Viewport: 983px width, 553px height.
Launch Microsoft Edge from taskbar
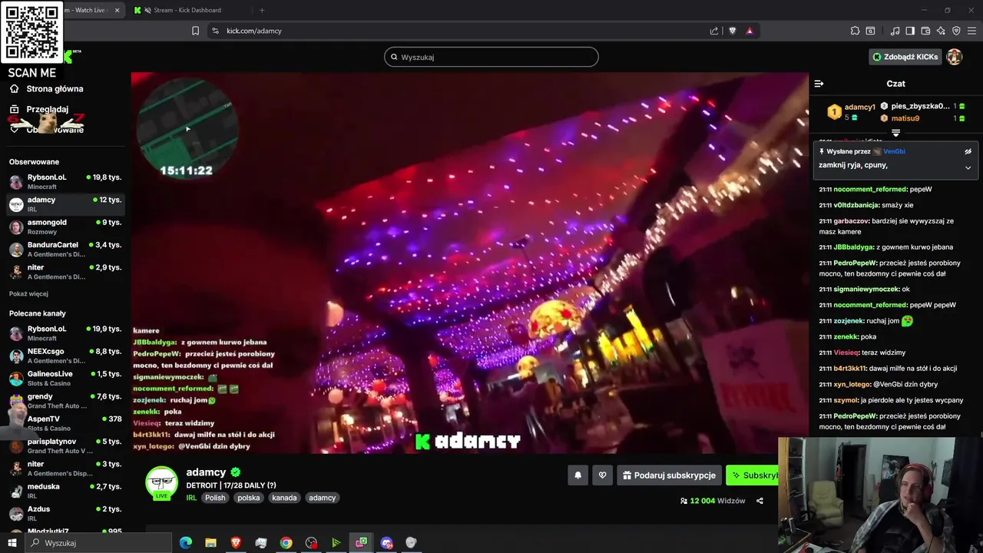[x=186, y=543]
